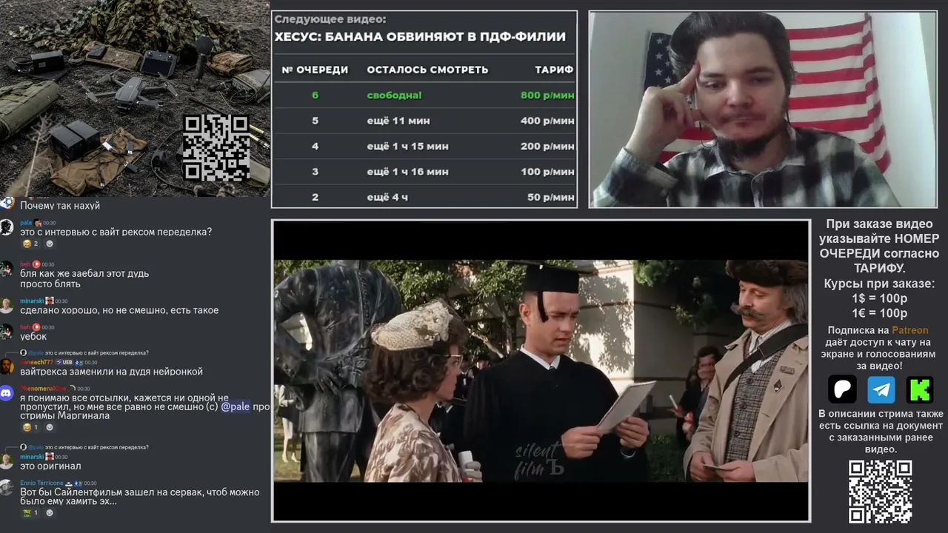Screen dimensions: 948x533
Task: Click the '400 р/мин' tariff cell
Action: (547, 121)
